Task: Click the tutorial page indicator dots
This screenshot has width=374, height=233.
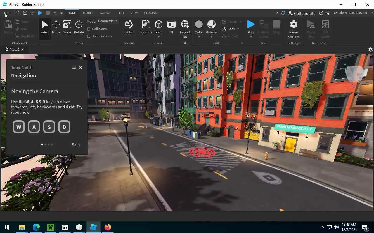Action: [47, 144]
